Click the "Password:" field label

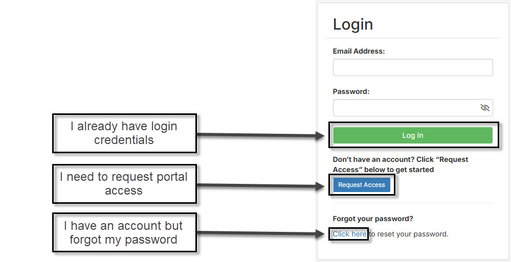tap(351, 91)
